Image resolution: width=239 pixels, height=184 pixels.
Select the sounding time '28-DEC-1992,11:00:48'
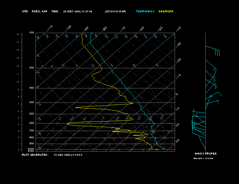78,11
